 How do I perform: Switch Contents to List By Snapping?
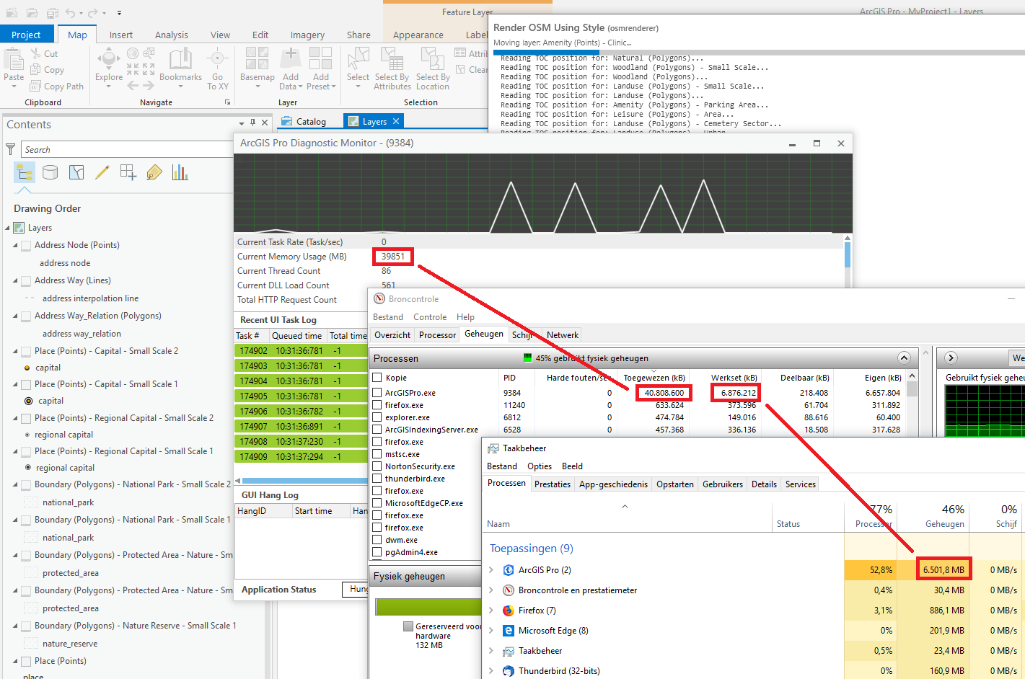(x=128, y=172)
